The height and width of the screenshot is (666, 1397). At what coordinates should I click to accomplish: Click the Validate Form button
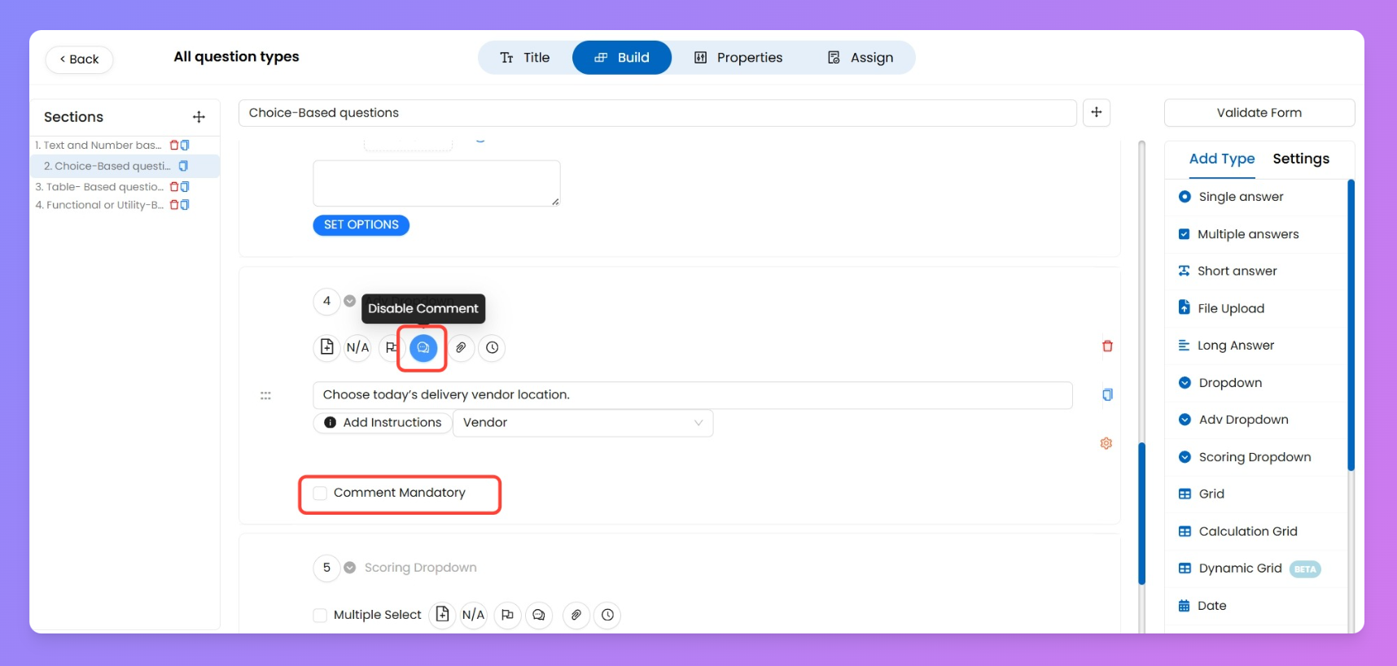tap(1259, 113)
